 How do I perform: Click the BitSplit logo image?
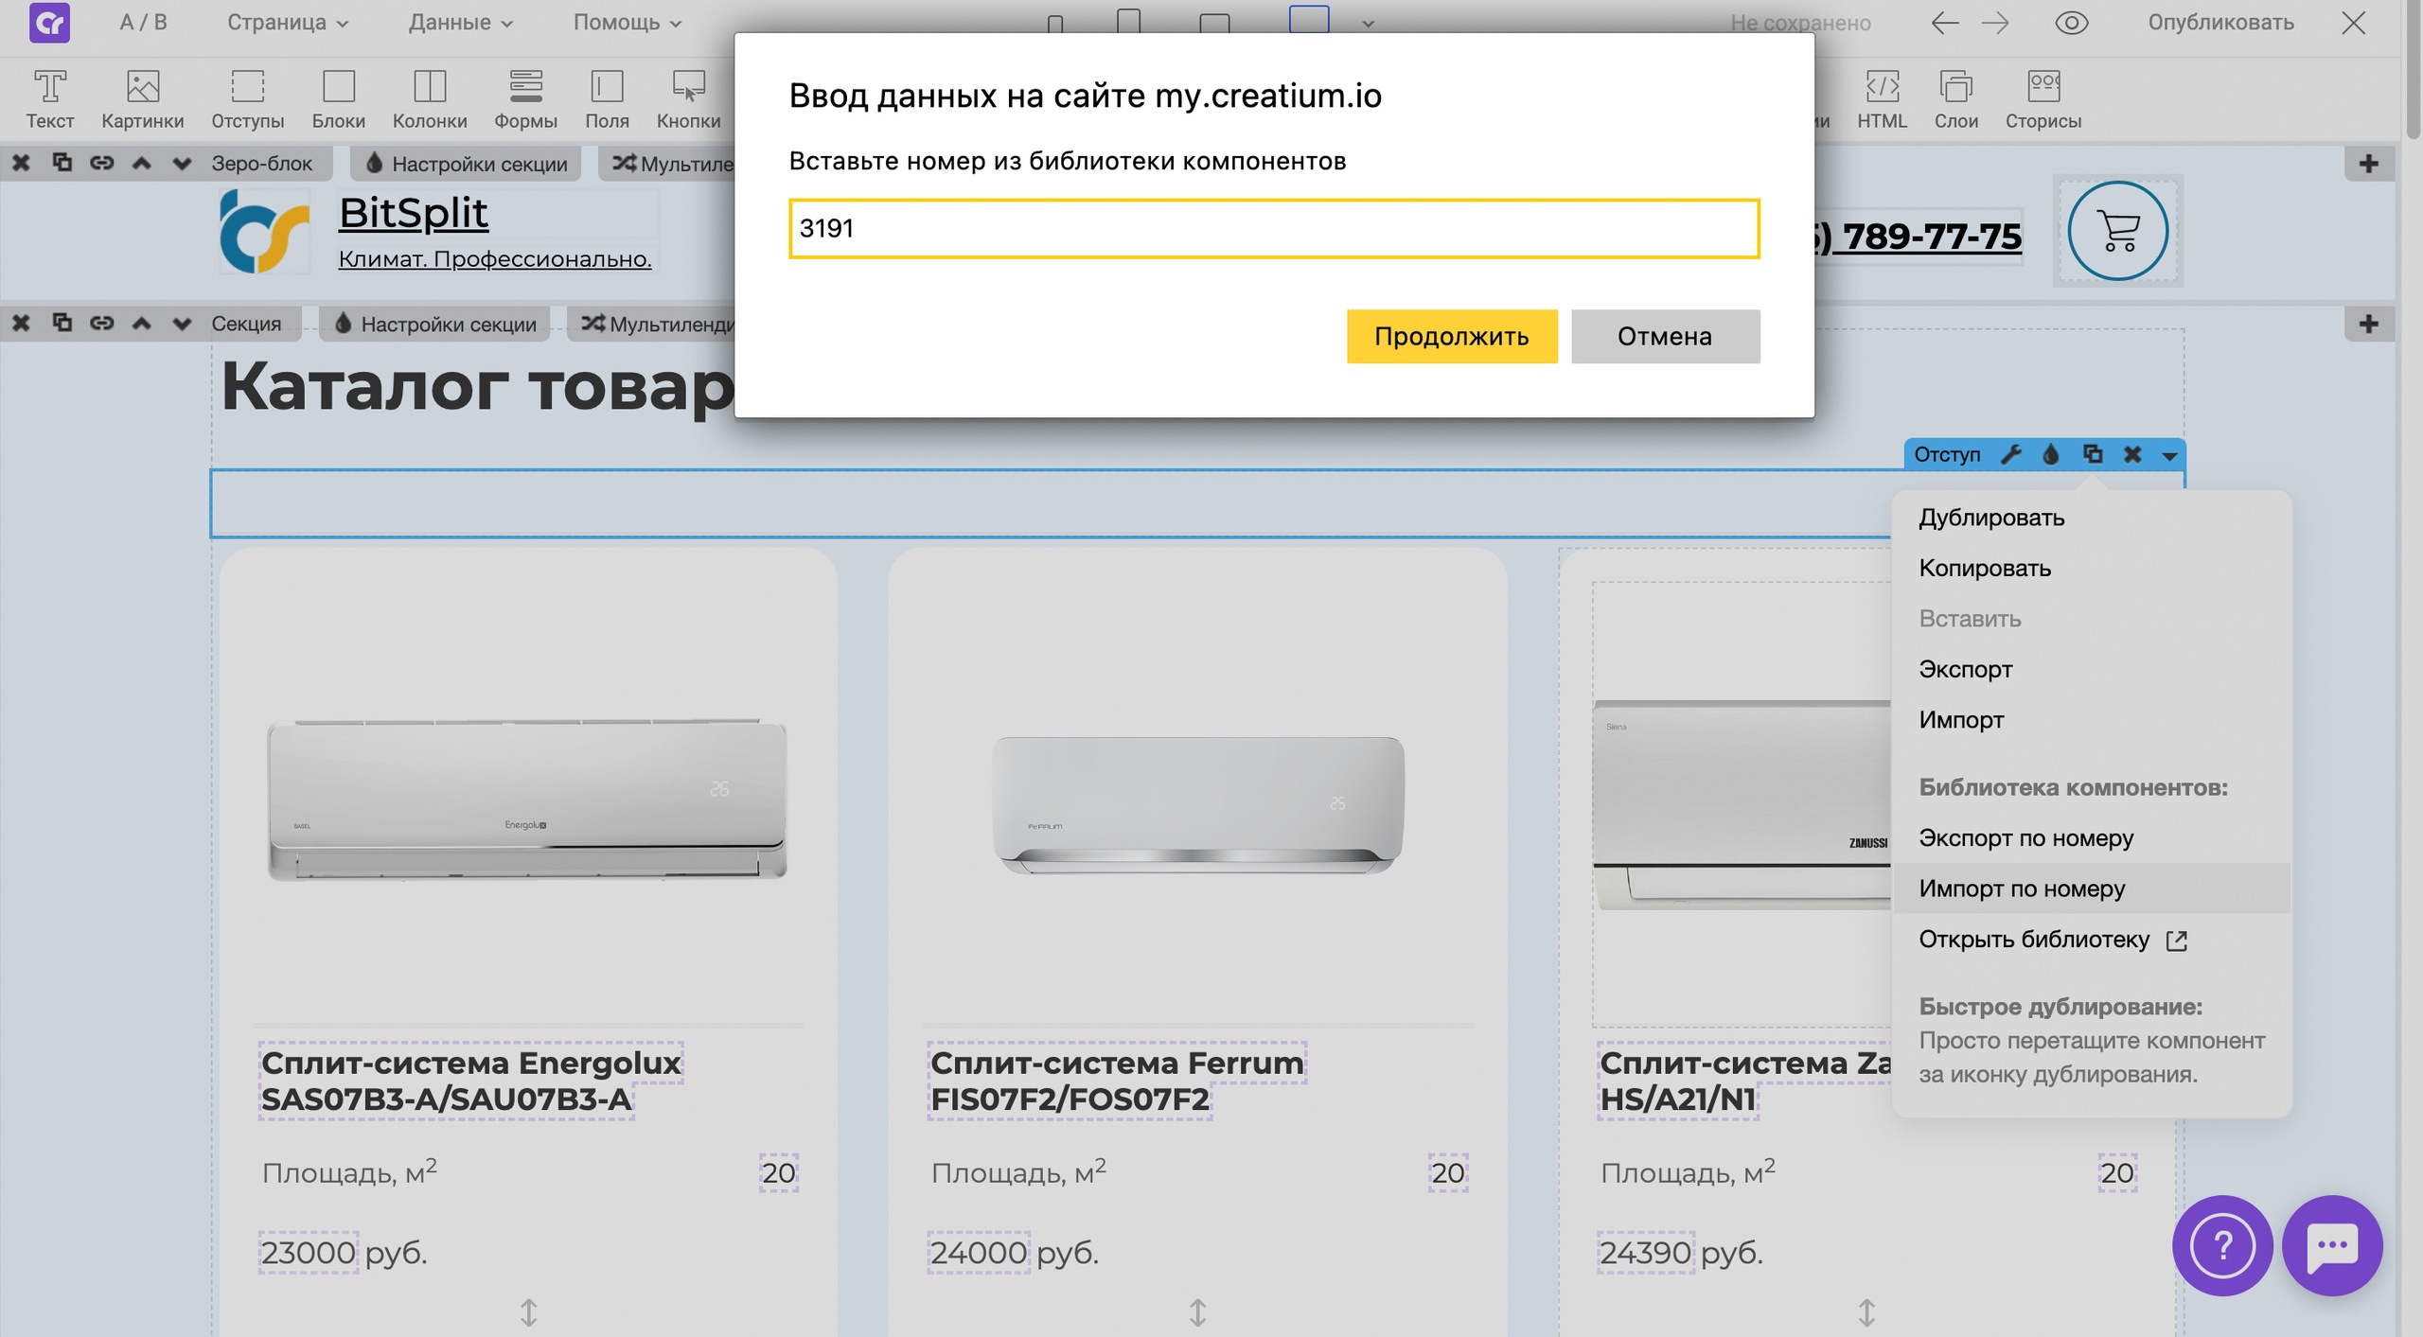point(264,231)
